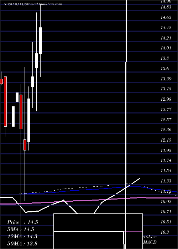Click the tallest white candlestick body near 14.42

41,41
